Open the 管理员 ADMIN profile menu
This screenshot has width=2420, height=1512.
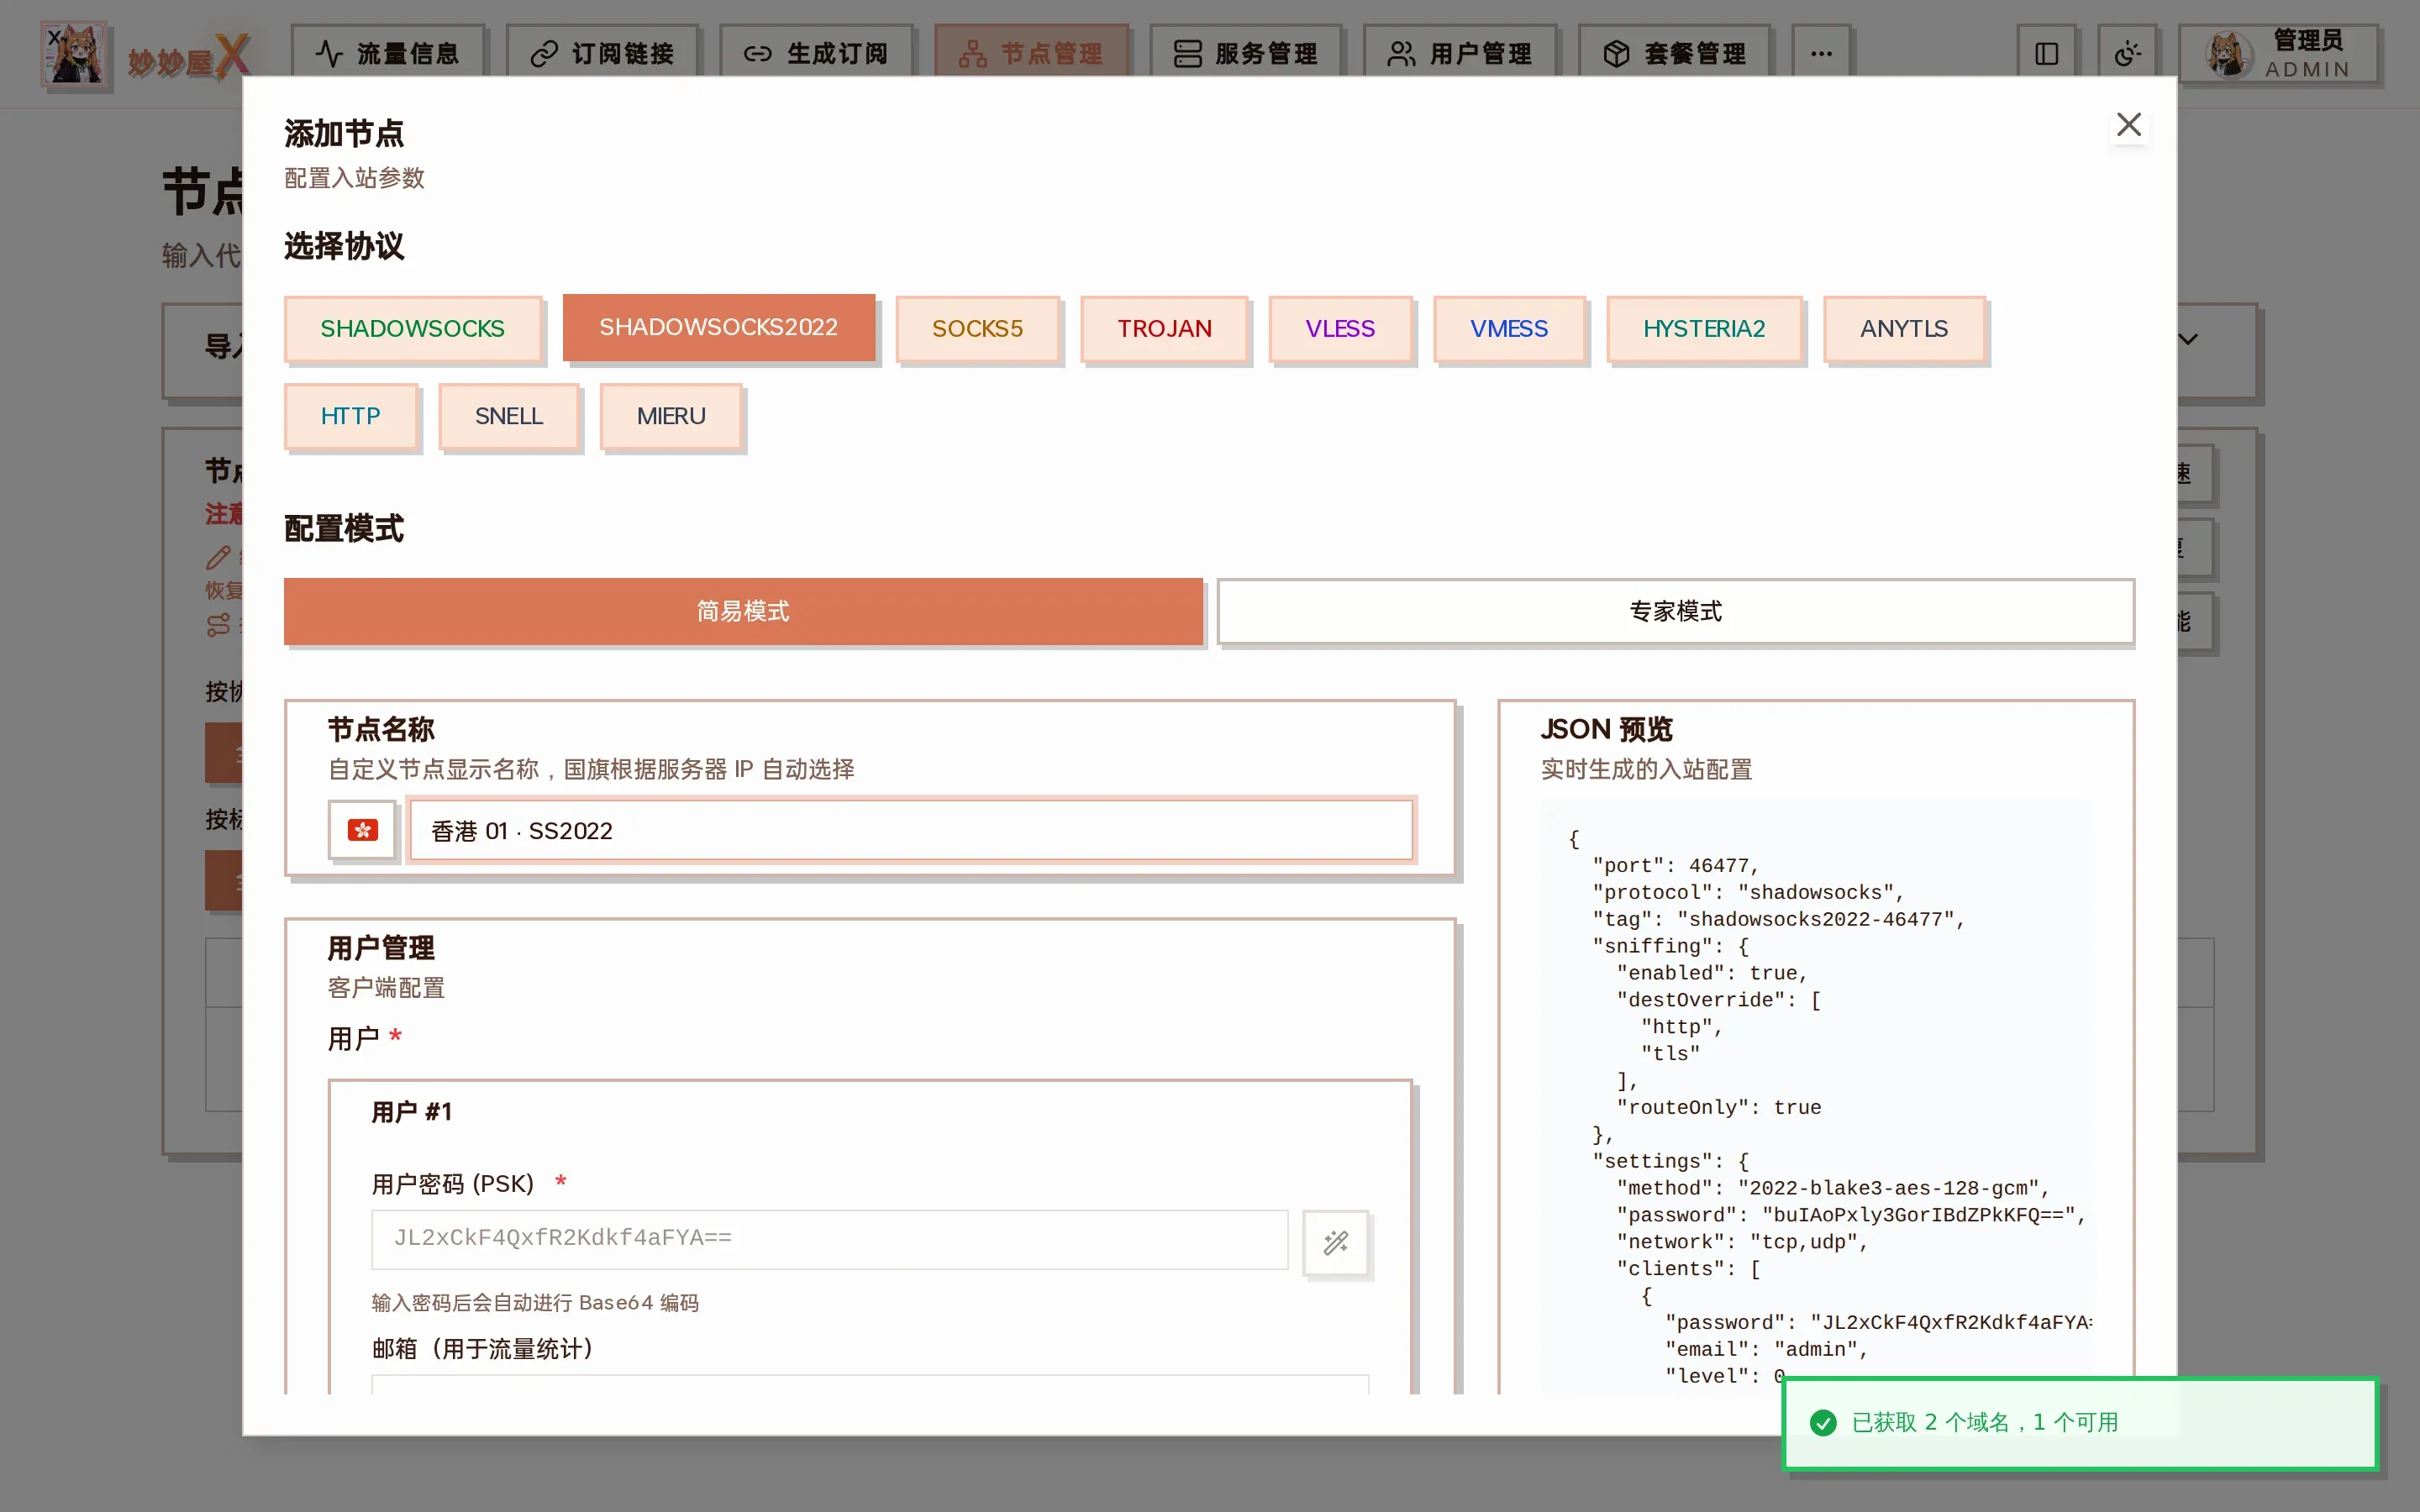click(2279, 54)
